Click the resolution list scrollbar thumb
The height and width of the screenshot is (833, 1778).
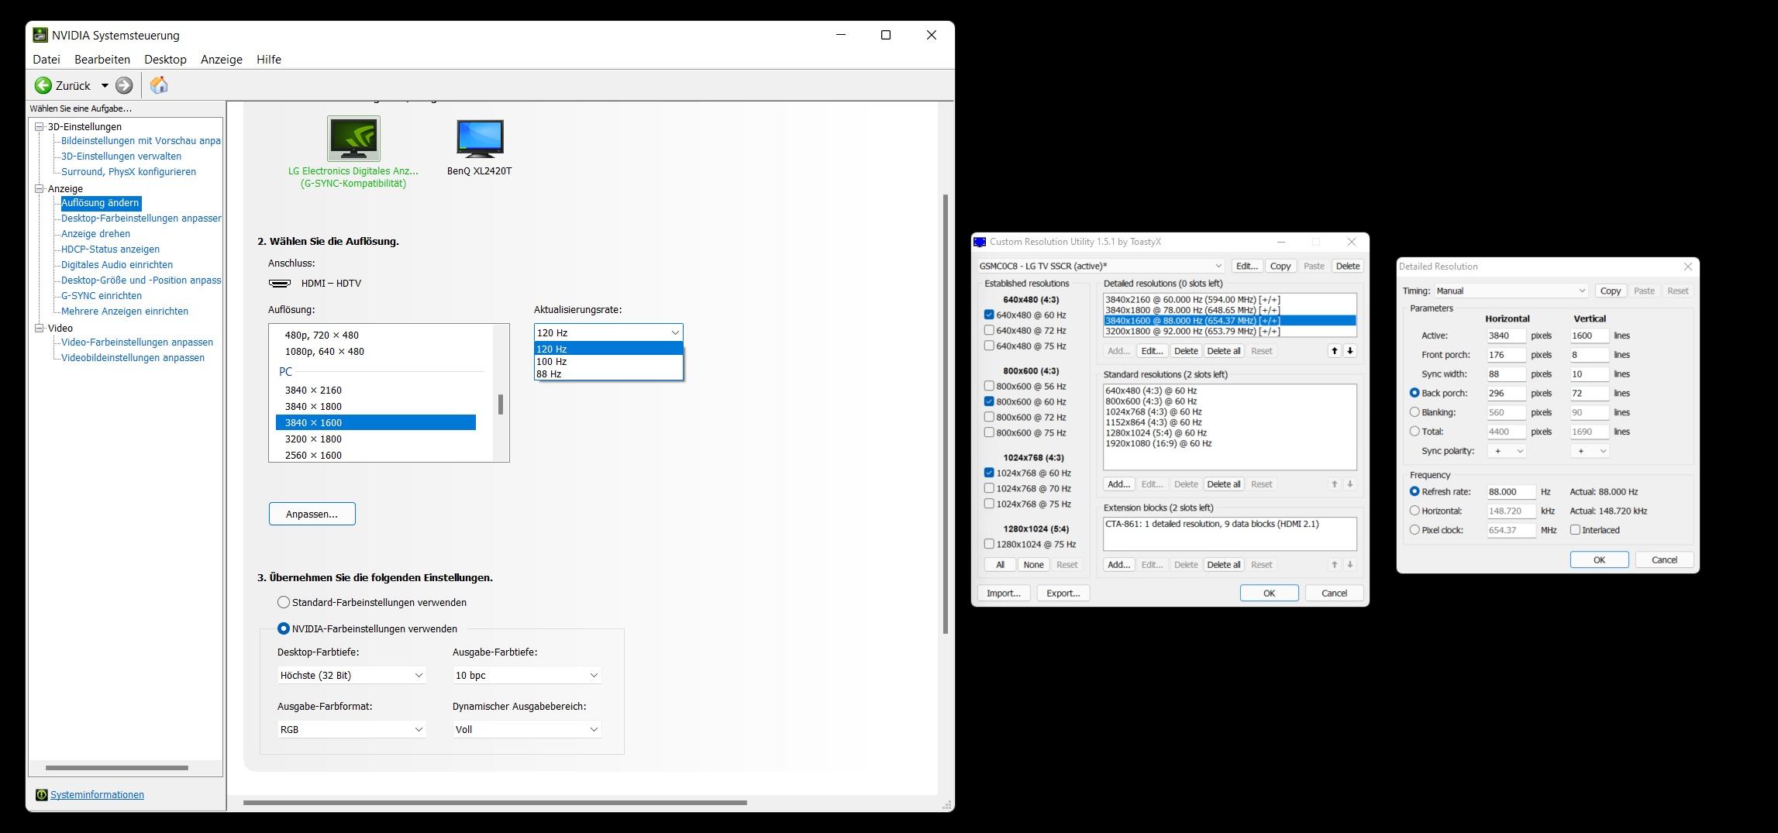coord(501,404)
